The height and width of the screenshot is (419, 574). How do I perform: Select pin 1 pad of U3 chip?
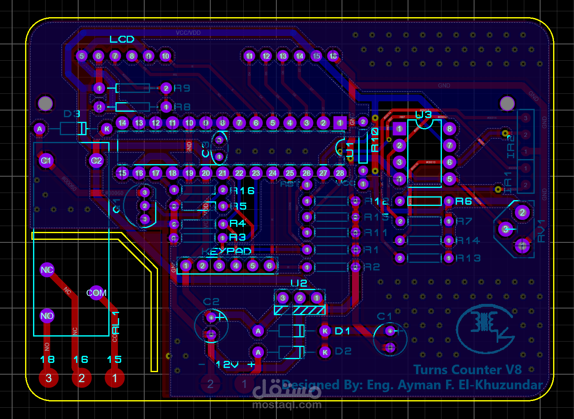398,129
